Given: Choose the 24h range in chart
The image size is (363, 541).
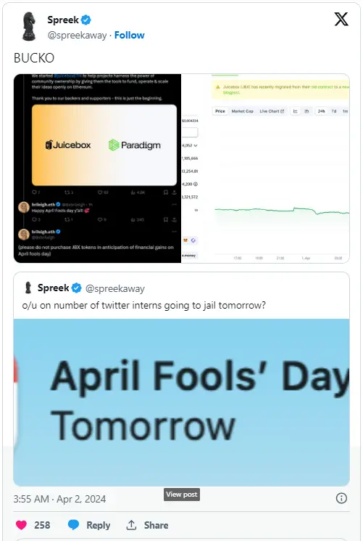Looking at the screenshot, I should click(x=321, y=111).
